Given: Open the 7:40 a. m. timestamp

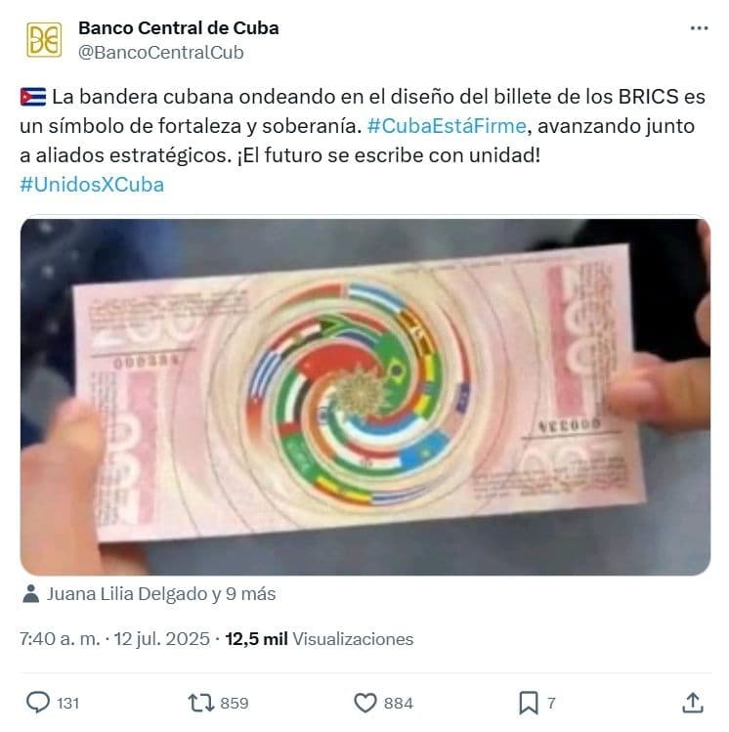Looking at the screenshot, I should tap(60, 638).
